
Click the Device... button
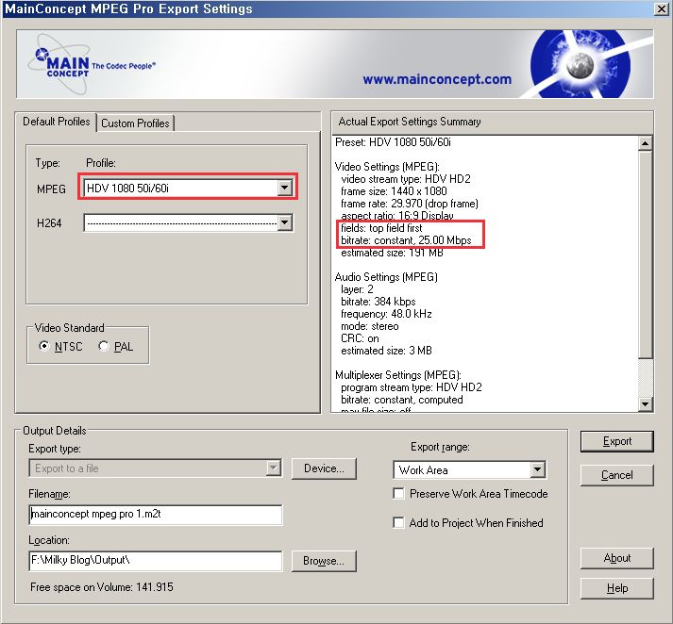click(324, 468)
